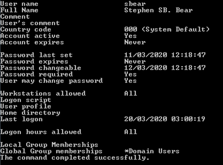Click the Full Name value Stephen SB. Bear
223x165 pixels.
point(158,10)
